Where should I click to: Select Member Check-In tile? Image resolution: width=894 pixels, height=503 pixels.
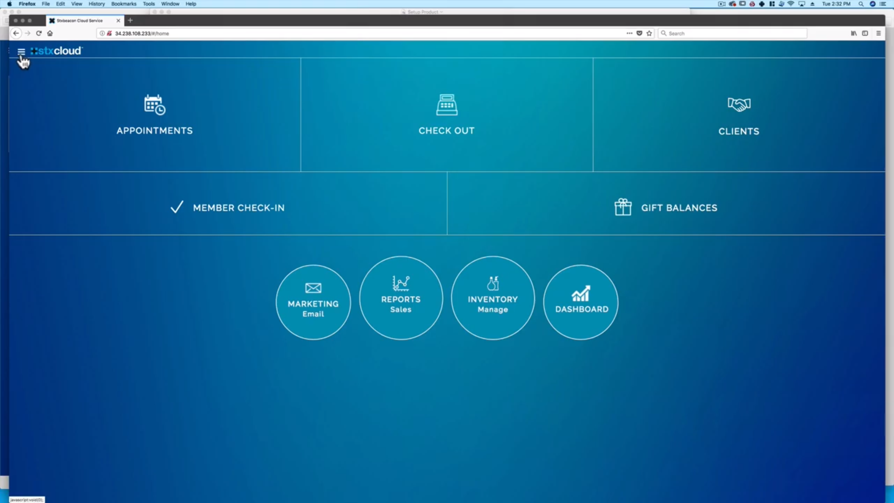pyautogui.click(x=228, y=208)
